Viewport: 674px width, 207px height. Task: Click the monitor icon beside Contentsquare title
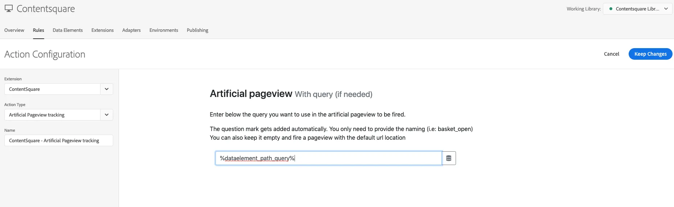point(9,9)
